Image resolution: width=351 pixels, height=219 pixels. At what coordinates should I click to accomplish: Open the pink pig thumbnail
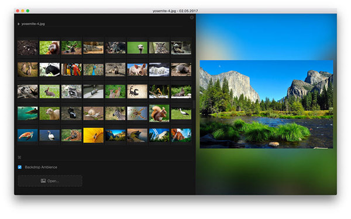tap(137, 69)
